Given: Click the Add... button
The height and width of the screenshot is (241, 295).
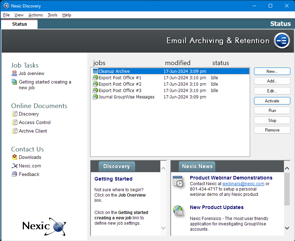Looking at the screenshot, I should pyautogui.click(x=272, y=81).
